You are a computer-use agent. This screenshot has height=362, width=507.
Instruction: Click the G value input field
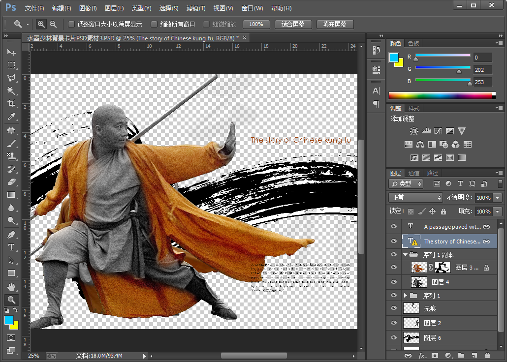tap(482, 70)
